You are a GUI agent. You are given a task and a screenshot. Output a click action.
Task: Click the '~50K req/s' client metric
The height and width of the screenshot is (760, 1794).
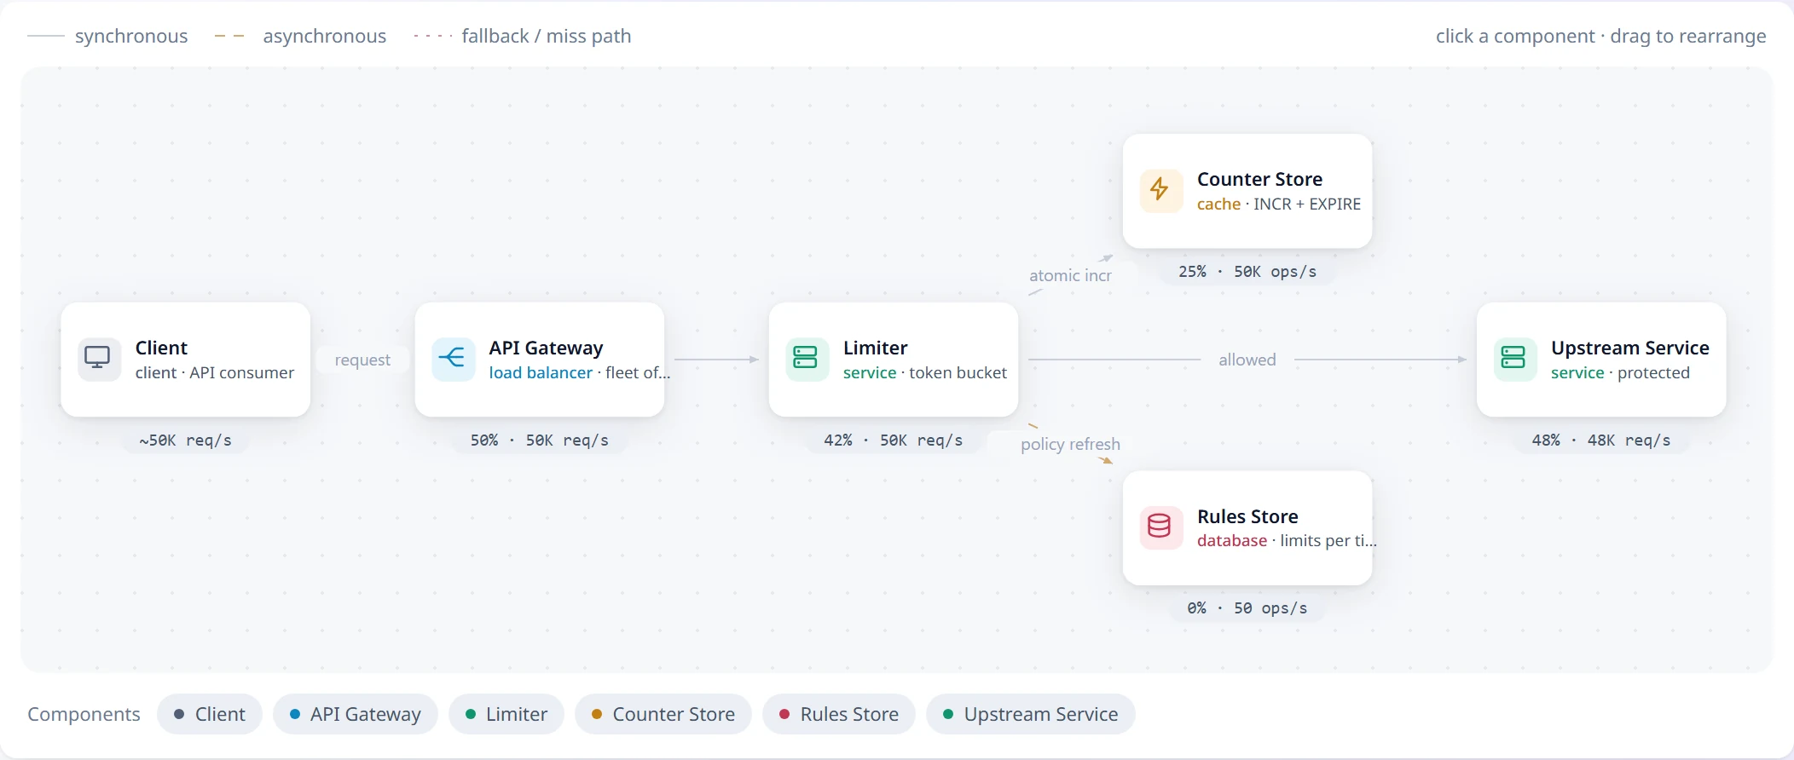(185, 440)
